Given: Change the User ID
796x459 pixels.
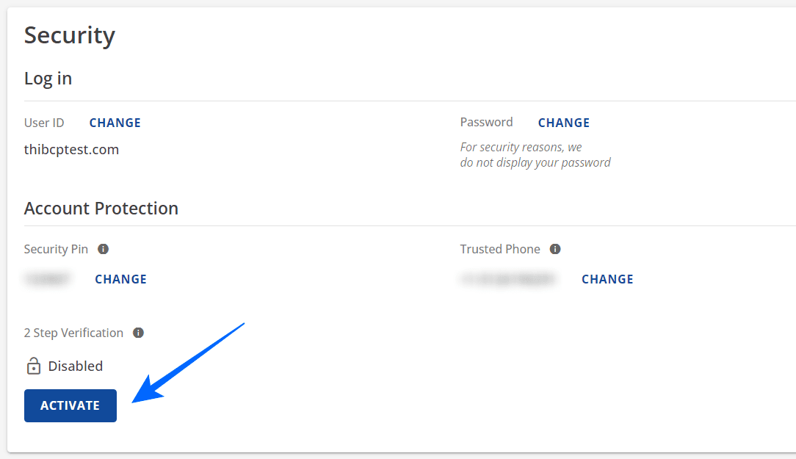Looking at the screenshot, I should click(x=115, y=123).
